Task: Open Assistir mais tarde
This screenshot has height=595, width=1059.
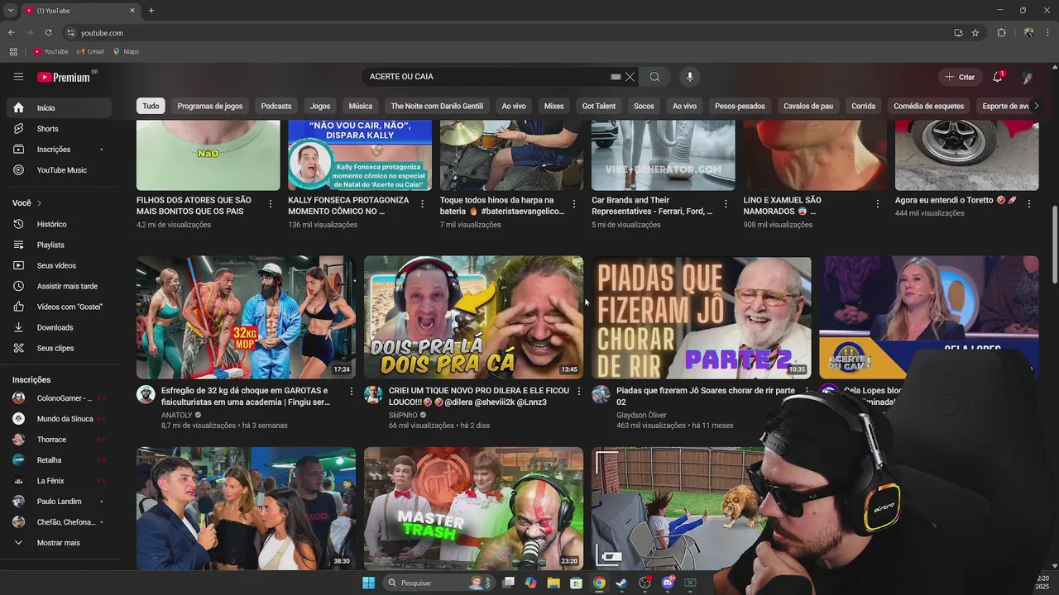Action: click(x=57, y=286)
